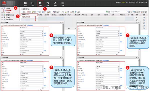Click 注销 logout link in top right
150x91 pixels.
point(145,2)
